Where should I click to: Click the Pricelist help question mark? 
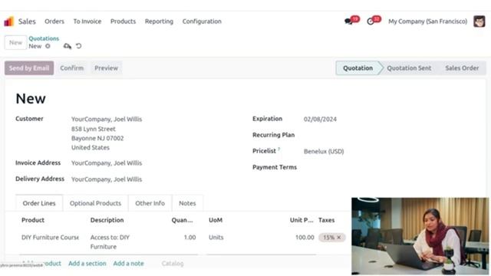[x=278, y=149]
